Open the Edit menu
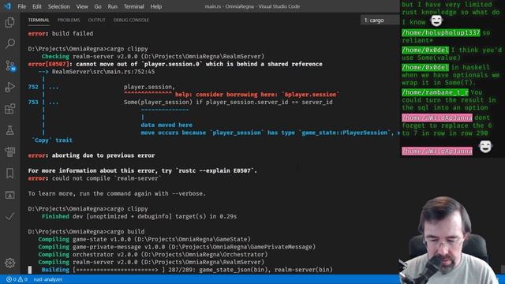 37,6
